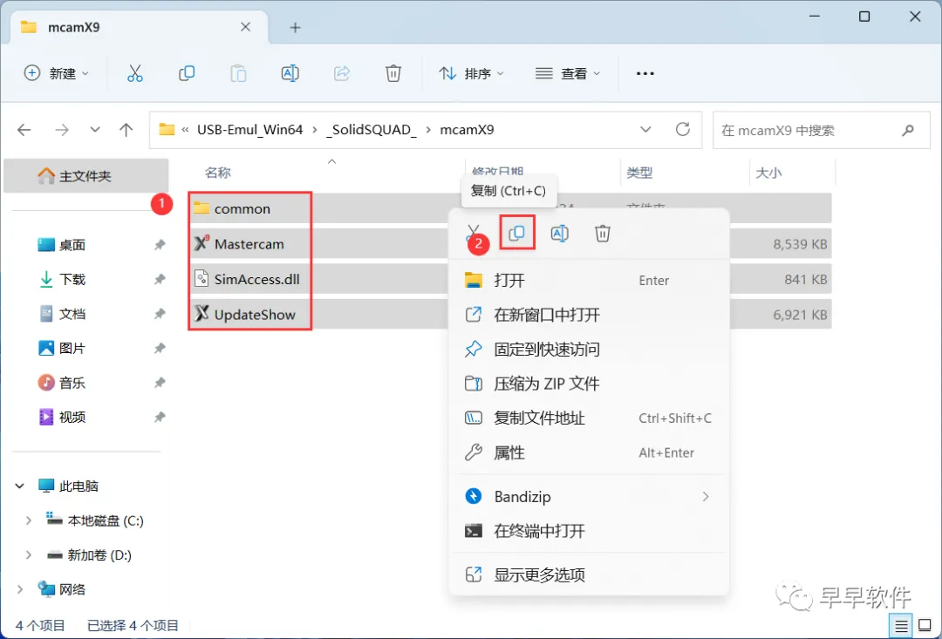
Task: Expand the 本地磁盘 (C:) node
Action: (x=28, y=520)
